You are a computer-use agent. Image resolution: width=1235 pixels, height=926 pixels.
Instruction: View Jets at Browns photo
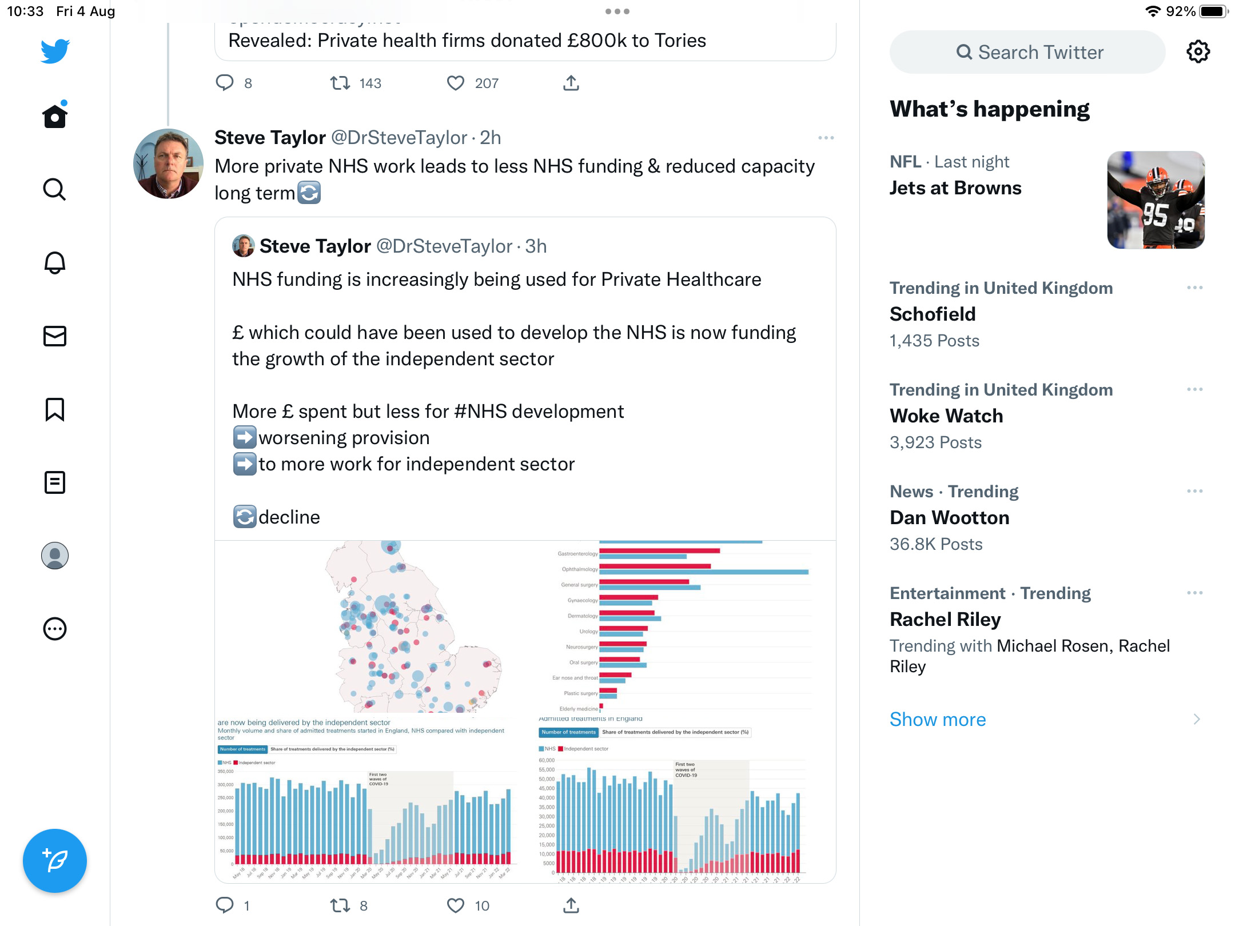click(1156, 200)
